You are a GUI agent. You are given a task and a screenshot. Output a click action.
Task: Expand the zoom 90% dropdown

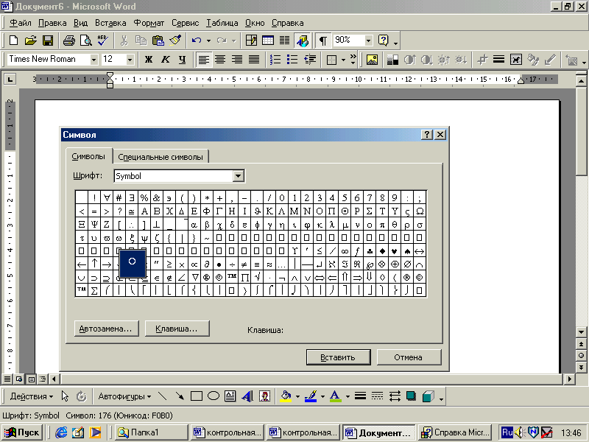coord(369,41)
